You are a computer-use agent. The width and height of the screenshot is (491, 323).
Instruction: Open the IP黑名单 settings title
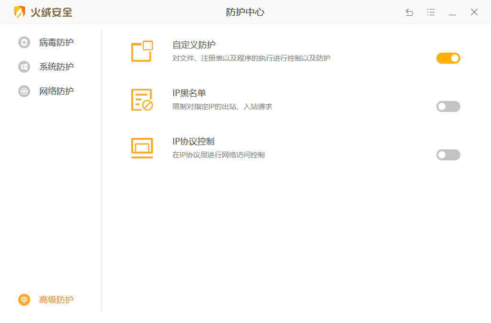point(189,93)
